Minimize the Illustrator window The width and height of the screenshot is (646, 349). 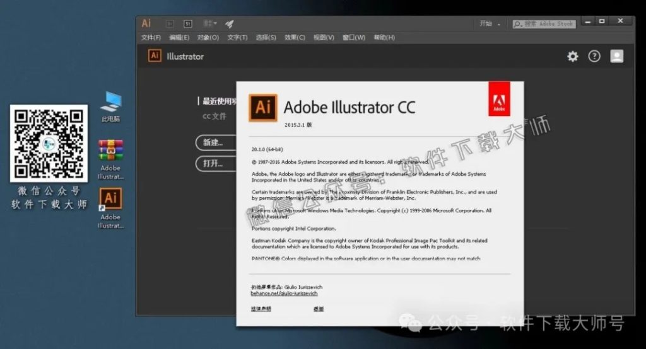point(588,21)
